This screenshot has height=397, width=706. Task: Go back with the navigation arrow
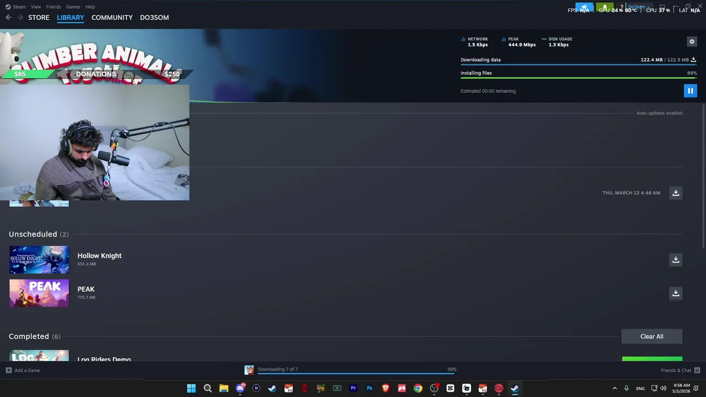coord(8,18)
